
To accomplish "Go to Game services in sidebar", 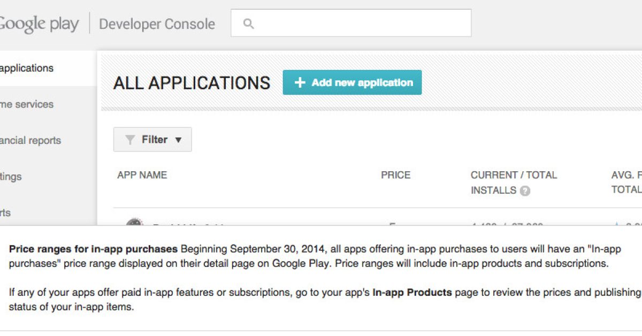I will click(x=27, y=104).
